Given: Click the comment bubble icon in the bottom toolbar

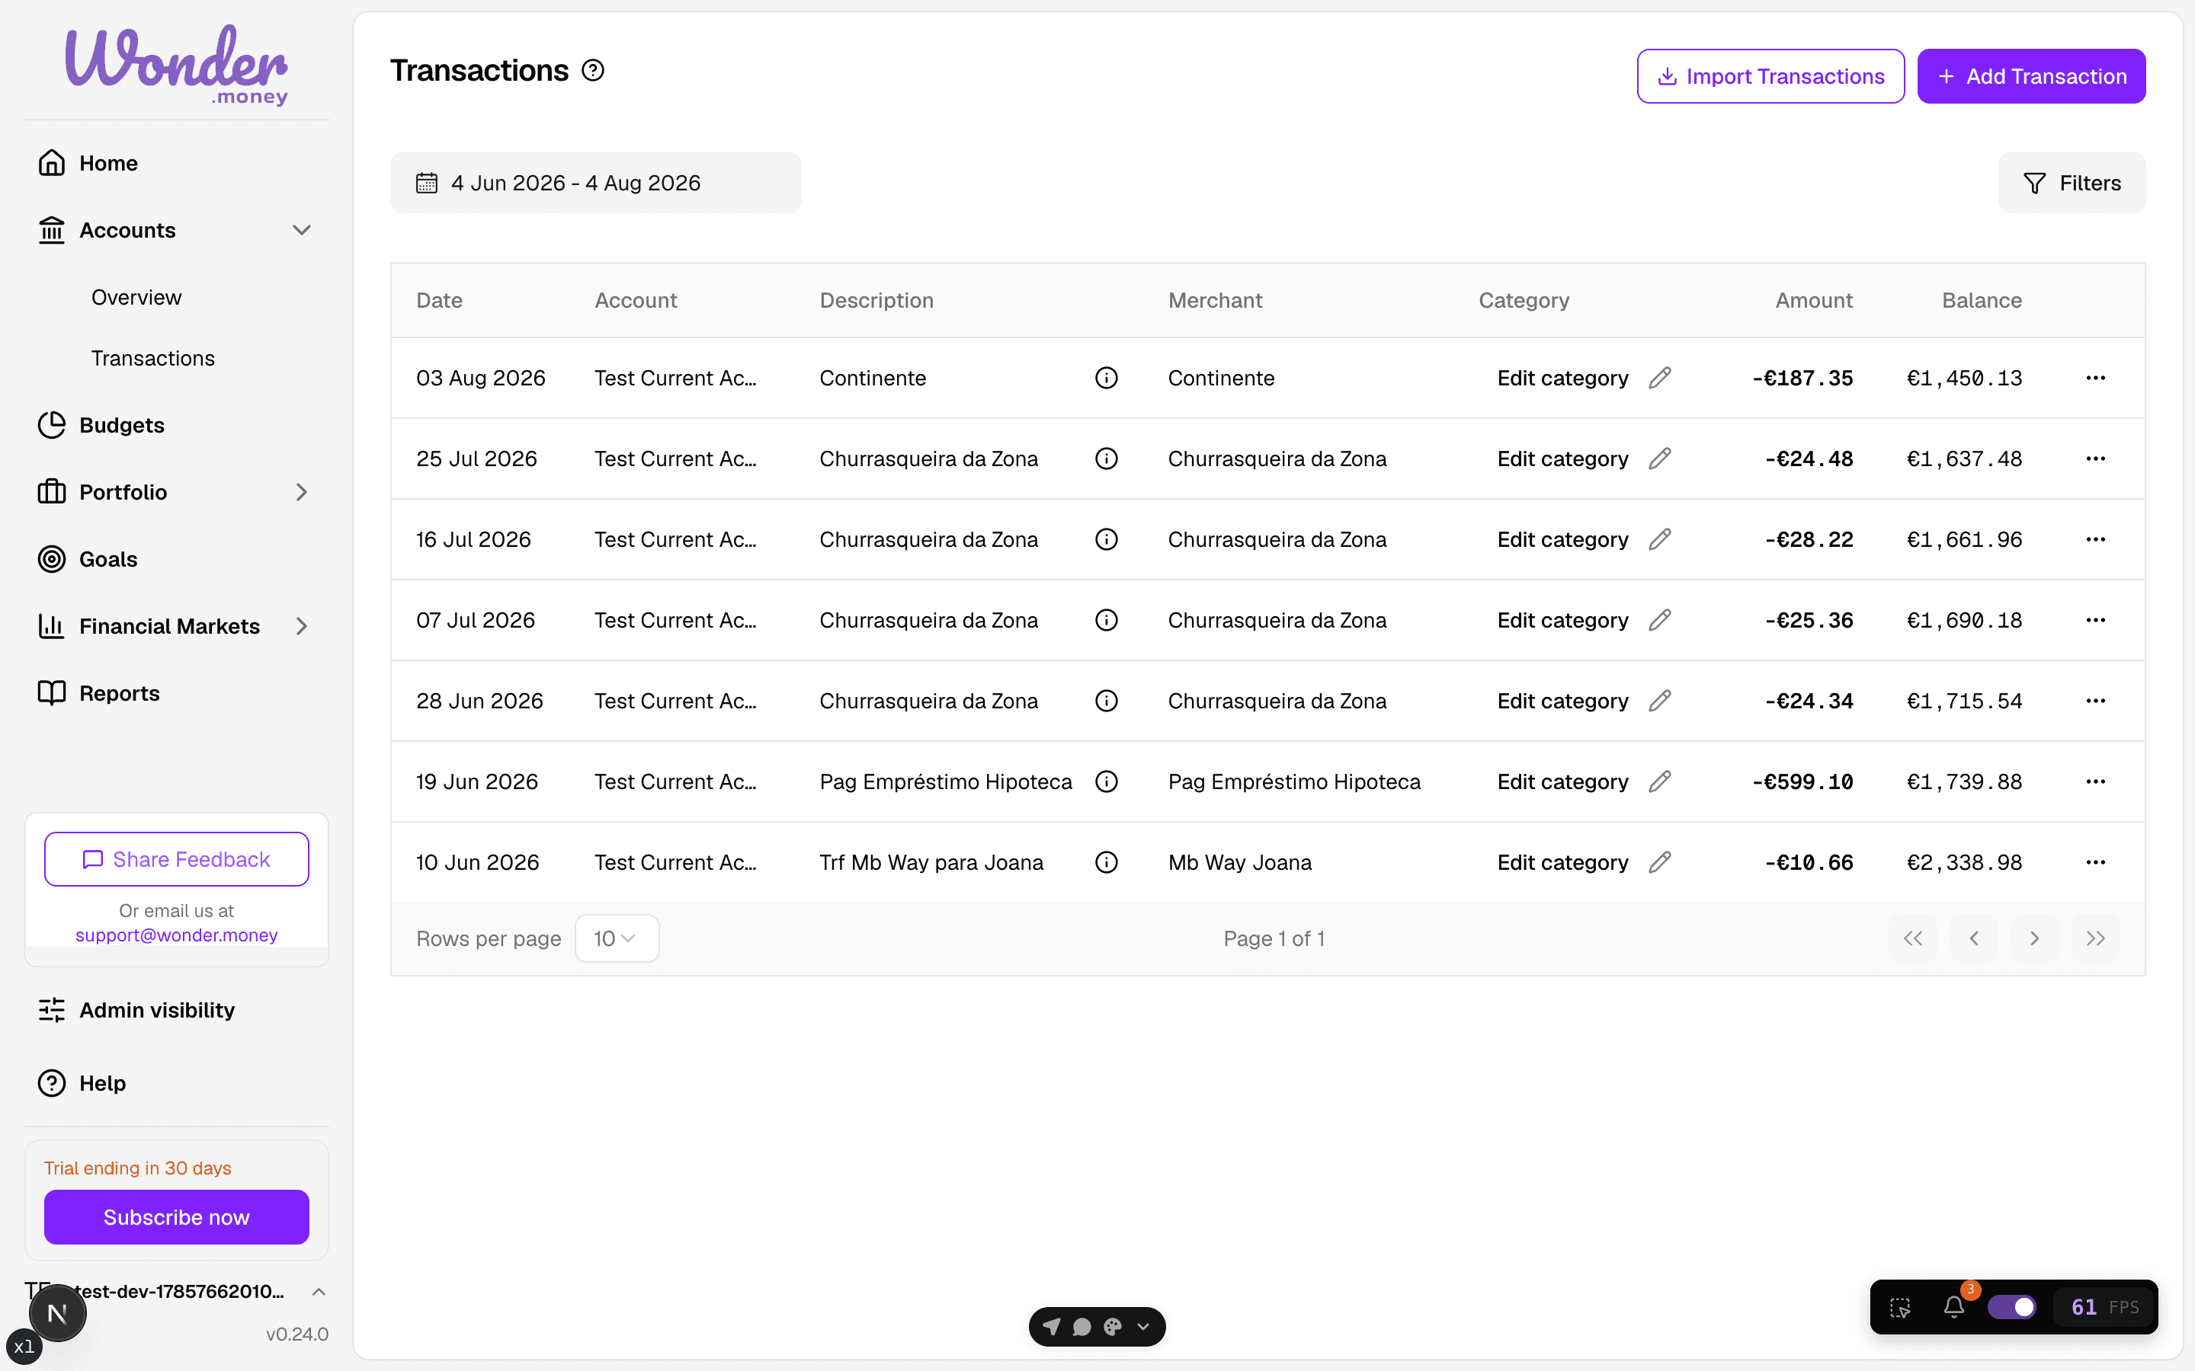Looking at the screenshot, I should pos(1081,1327).
